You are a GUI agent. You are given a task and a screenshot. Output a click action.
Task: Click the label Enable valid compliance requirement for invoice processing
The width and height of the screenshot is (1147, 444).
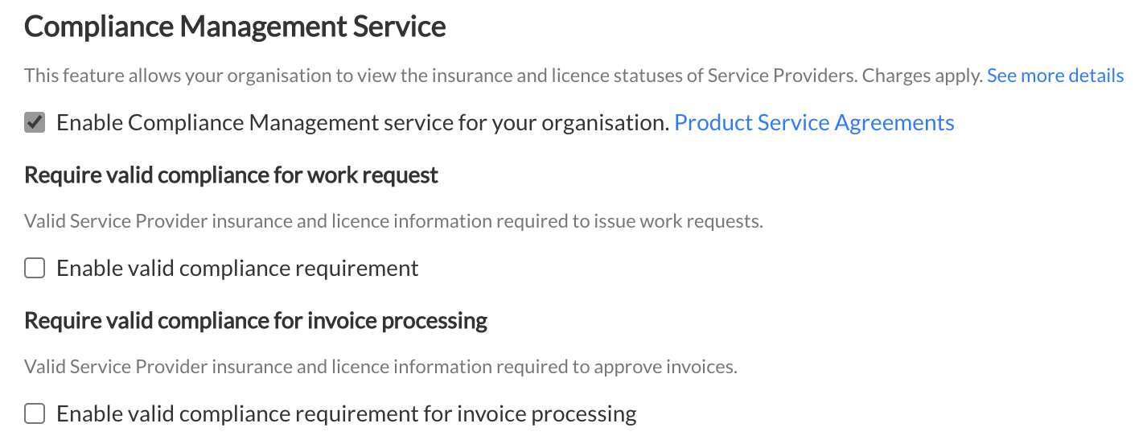(x=347, y=414)
